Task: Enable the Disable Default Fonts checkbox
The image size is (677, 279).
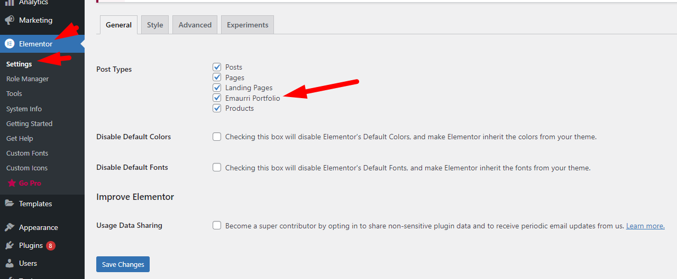Action: point(217,167)
